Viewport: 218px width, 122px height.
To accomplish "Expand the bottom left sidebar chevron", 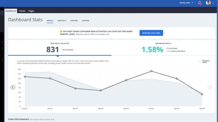I will [x=2, y=60].
